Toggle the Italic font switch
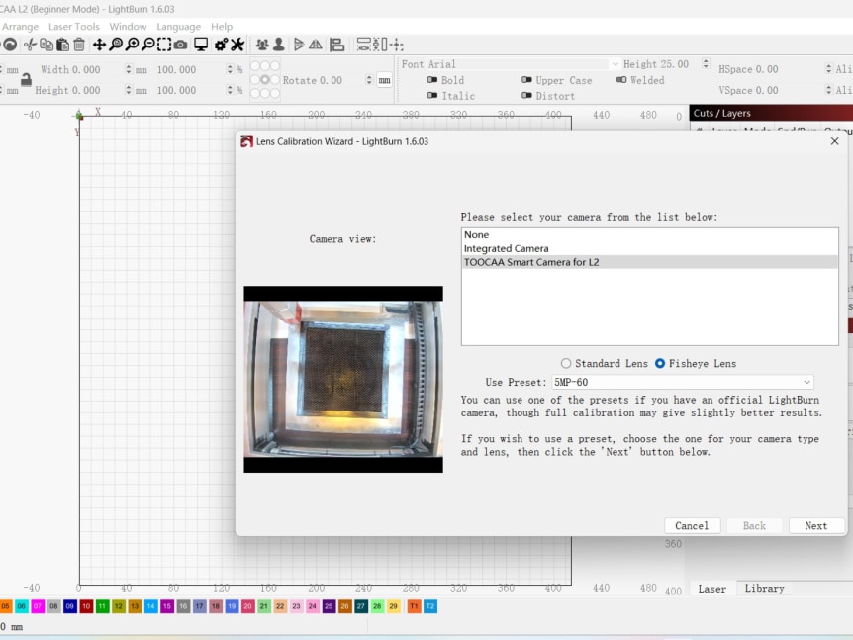The width and height of the screenshot is (853, 640). point(432,96)
